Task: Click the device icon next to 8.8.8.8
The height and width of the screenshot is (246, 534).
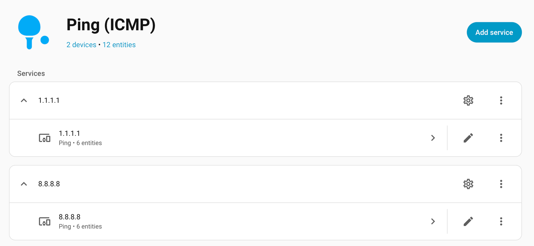Action: tap(45, 221)
